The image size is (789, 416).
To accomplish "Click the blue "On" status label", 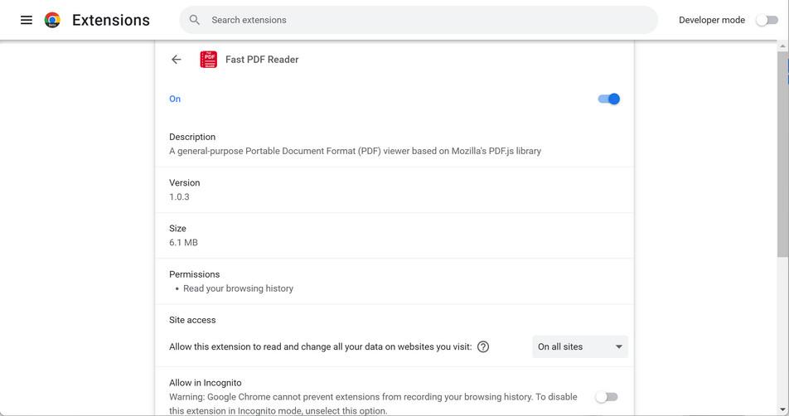I will [x=175, y=99].
